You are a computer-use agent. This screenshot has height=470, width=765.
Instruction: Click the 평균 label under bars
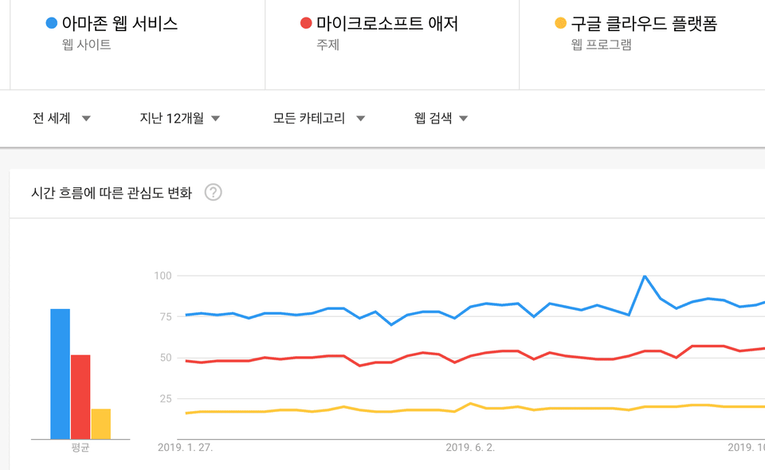tap(80, 447)
